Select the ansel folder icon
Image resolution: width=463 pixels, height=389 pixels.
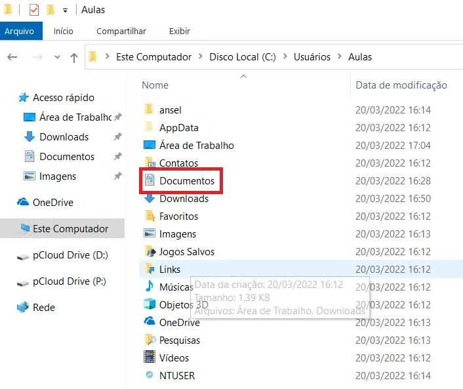click(149, 109)
